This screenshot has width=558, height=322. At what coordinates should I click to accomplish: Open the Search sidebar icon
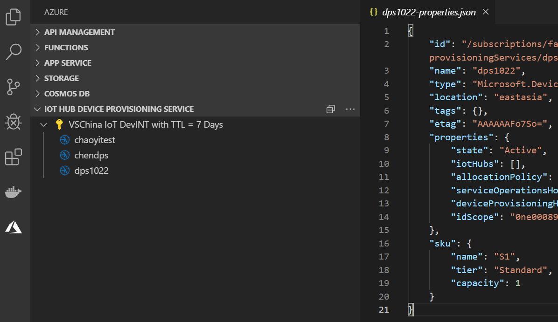point(14,51)
